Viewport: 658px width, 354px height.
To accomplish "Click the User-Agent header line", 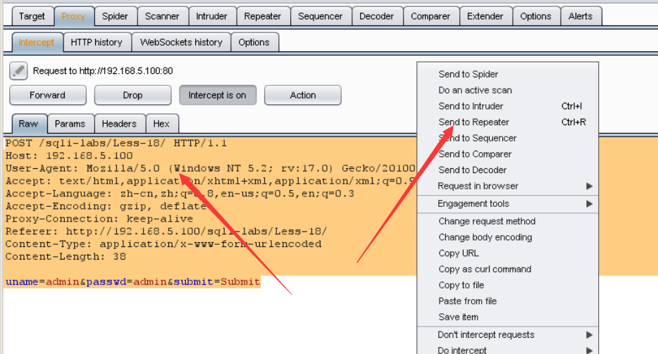I will (x=210, y=169).
